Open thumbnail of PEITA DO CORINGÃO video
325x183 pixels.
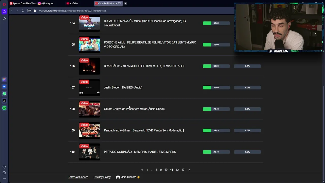point(89,152)
